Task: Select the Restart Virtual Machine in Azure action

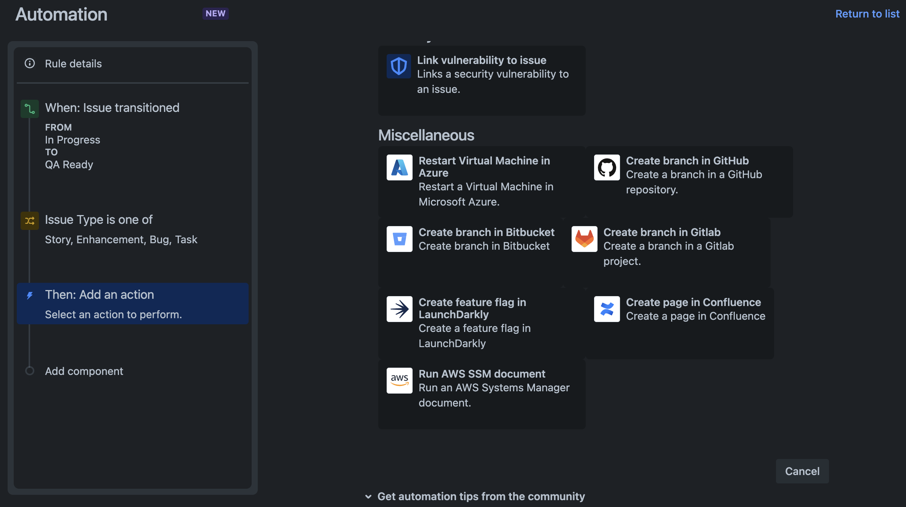Action: point(481,181)
